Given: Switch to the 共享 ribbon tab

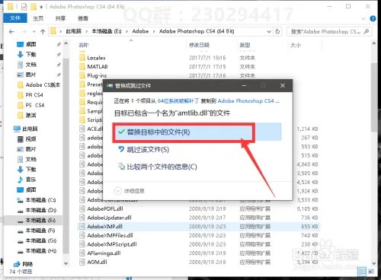Looking at the screenshot, I should point(60,18).
